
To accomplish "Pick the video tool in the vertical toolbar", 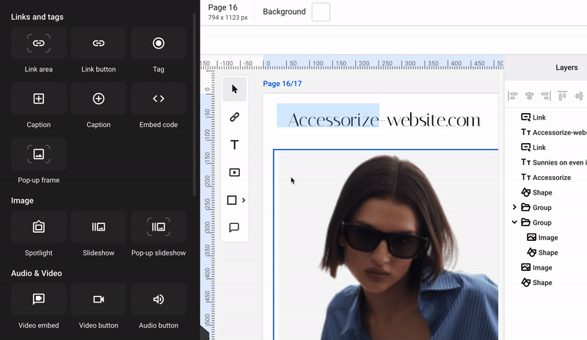I will 234,173.
